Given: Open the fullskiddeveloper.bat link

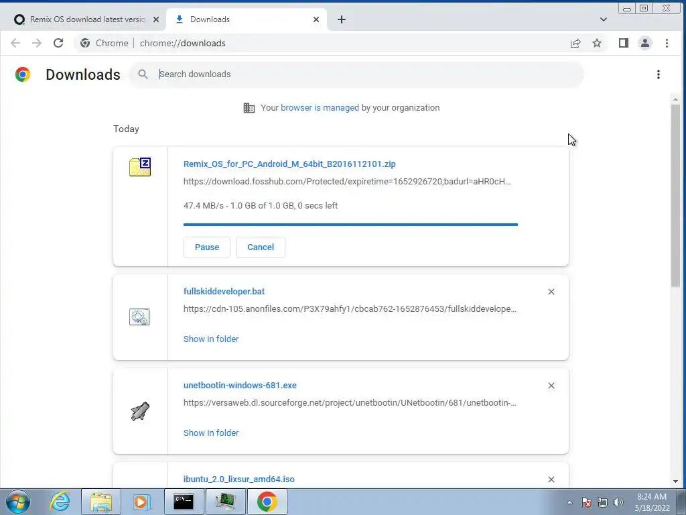Looking at the screenshot, I should coord(224,291).
